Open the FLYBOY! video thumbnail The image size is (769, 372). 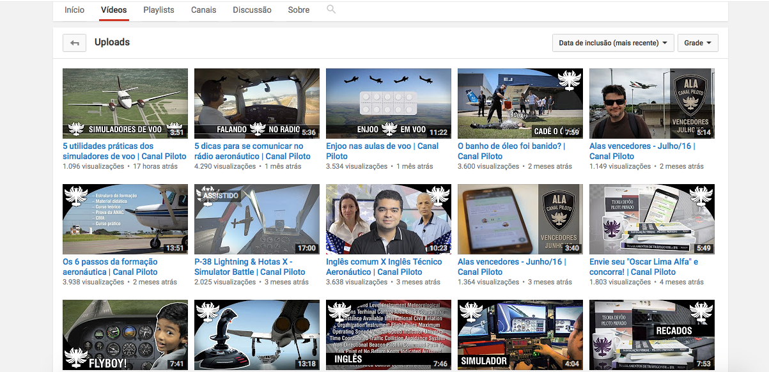125,335
